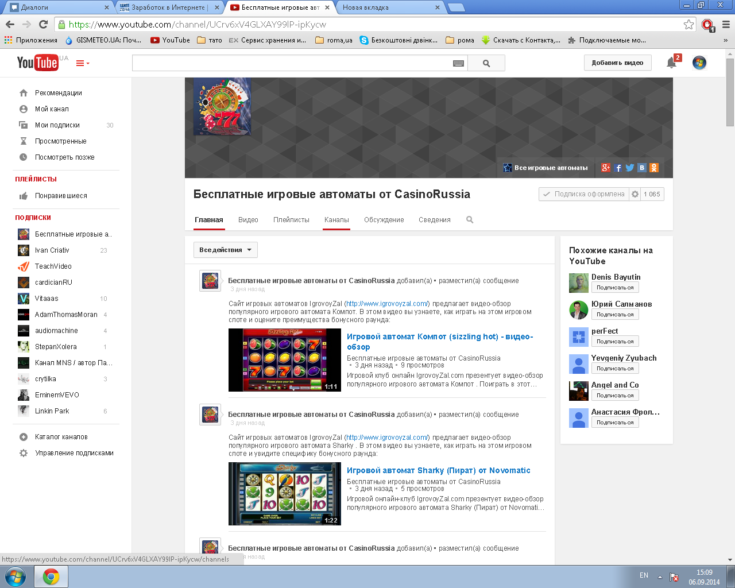Click the 'Добавить видео' button
The height and width of the screenshot is (588, 735).
coord(617,63)
